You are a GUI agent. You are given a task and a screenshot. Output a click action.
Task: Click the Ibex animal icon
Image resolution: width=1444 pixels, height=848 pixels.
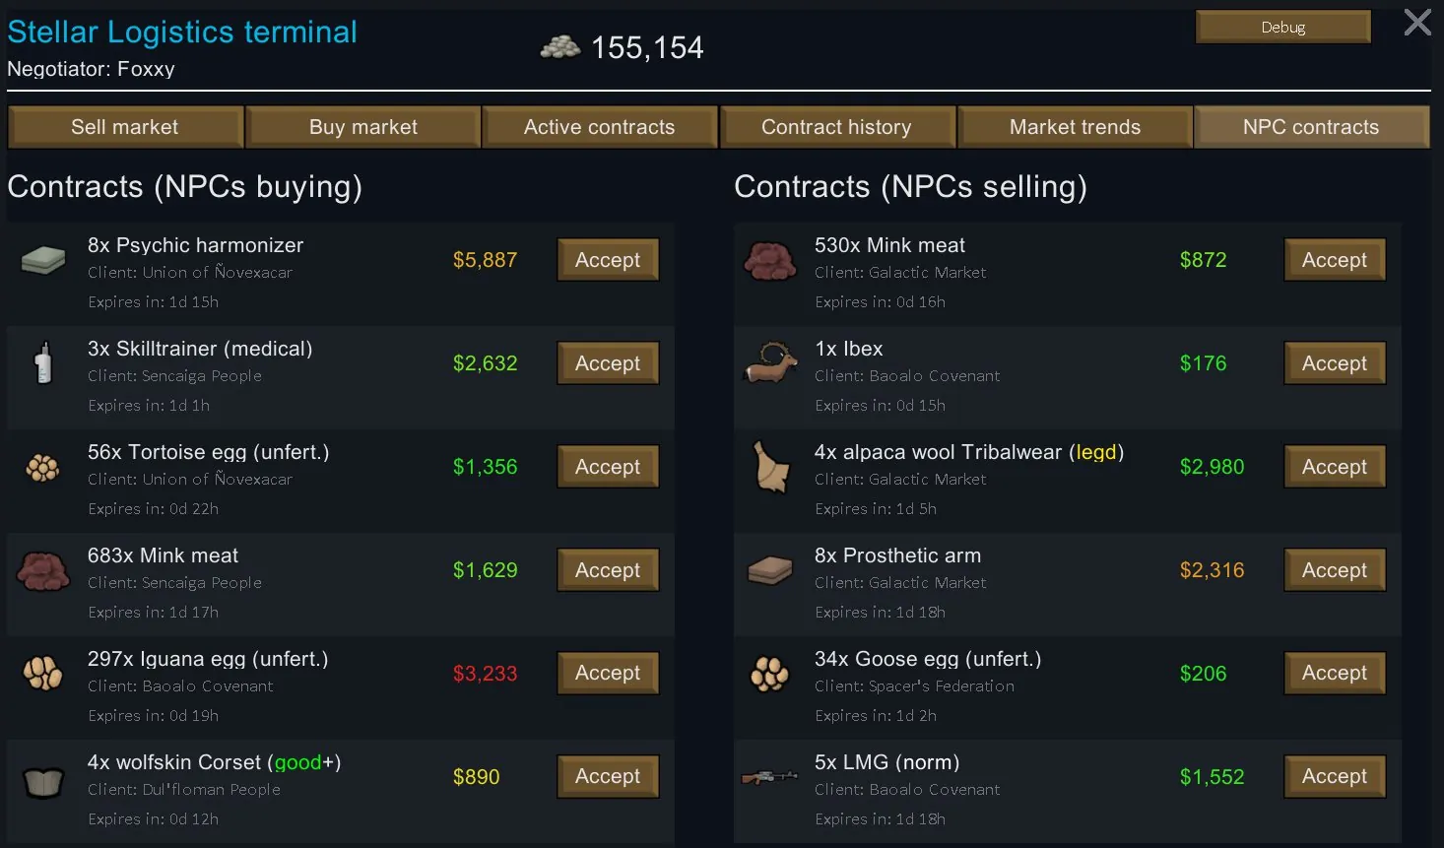click(769, 362)
